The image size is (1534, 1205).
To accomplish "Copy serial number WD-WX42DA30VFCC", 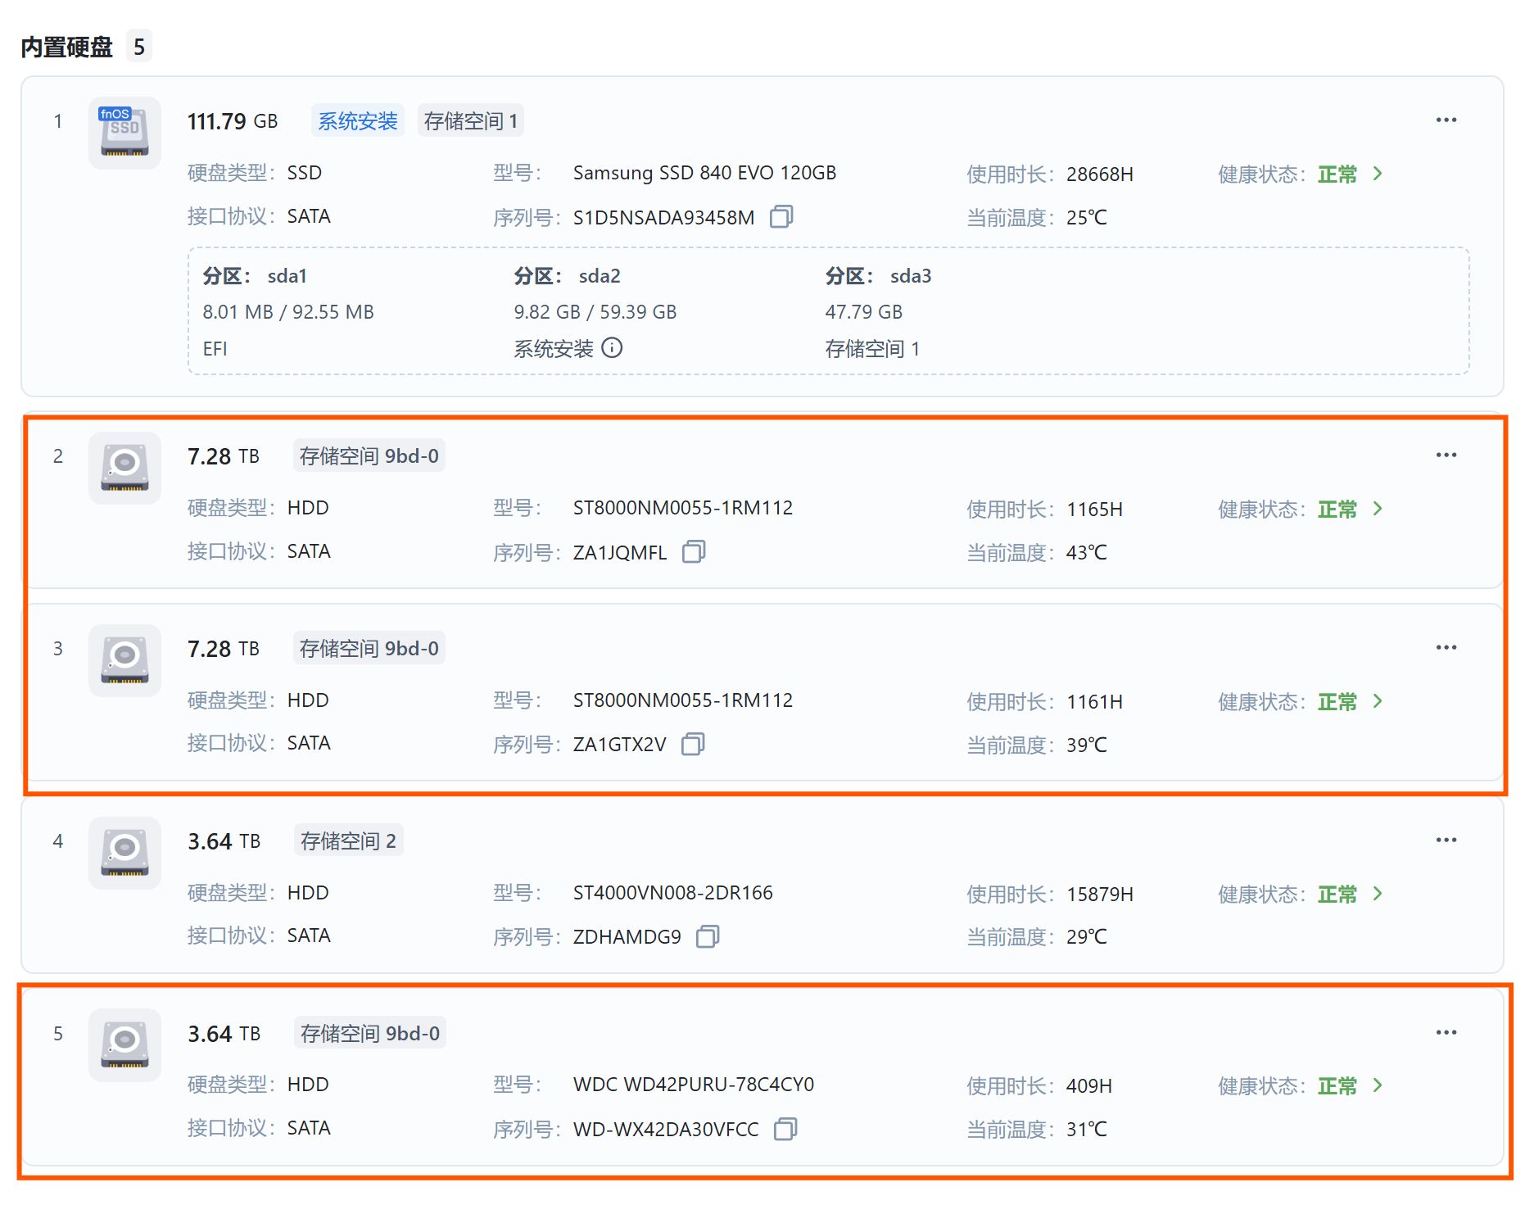I will coord(785,1129).
